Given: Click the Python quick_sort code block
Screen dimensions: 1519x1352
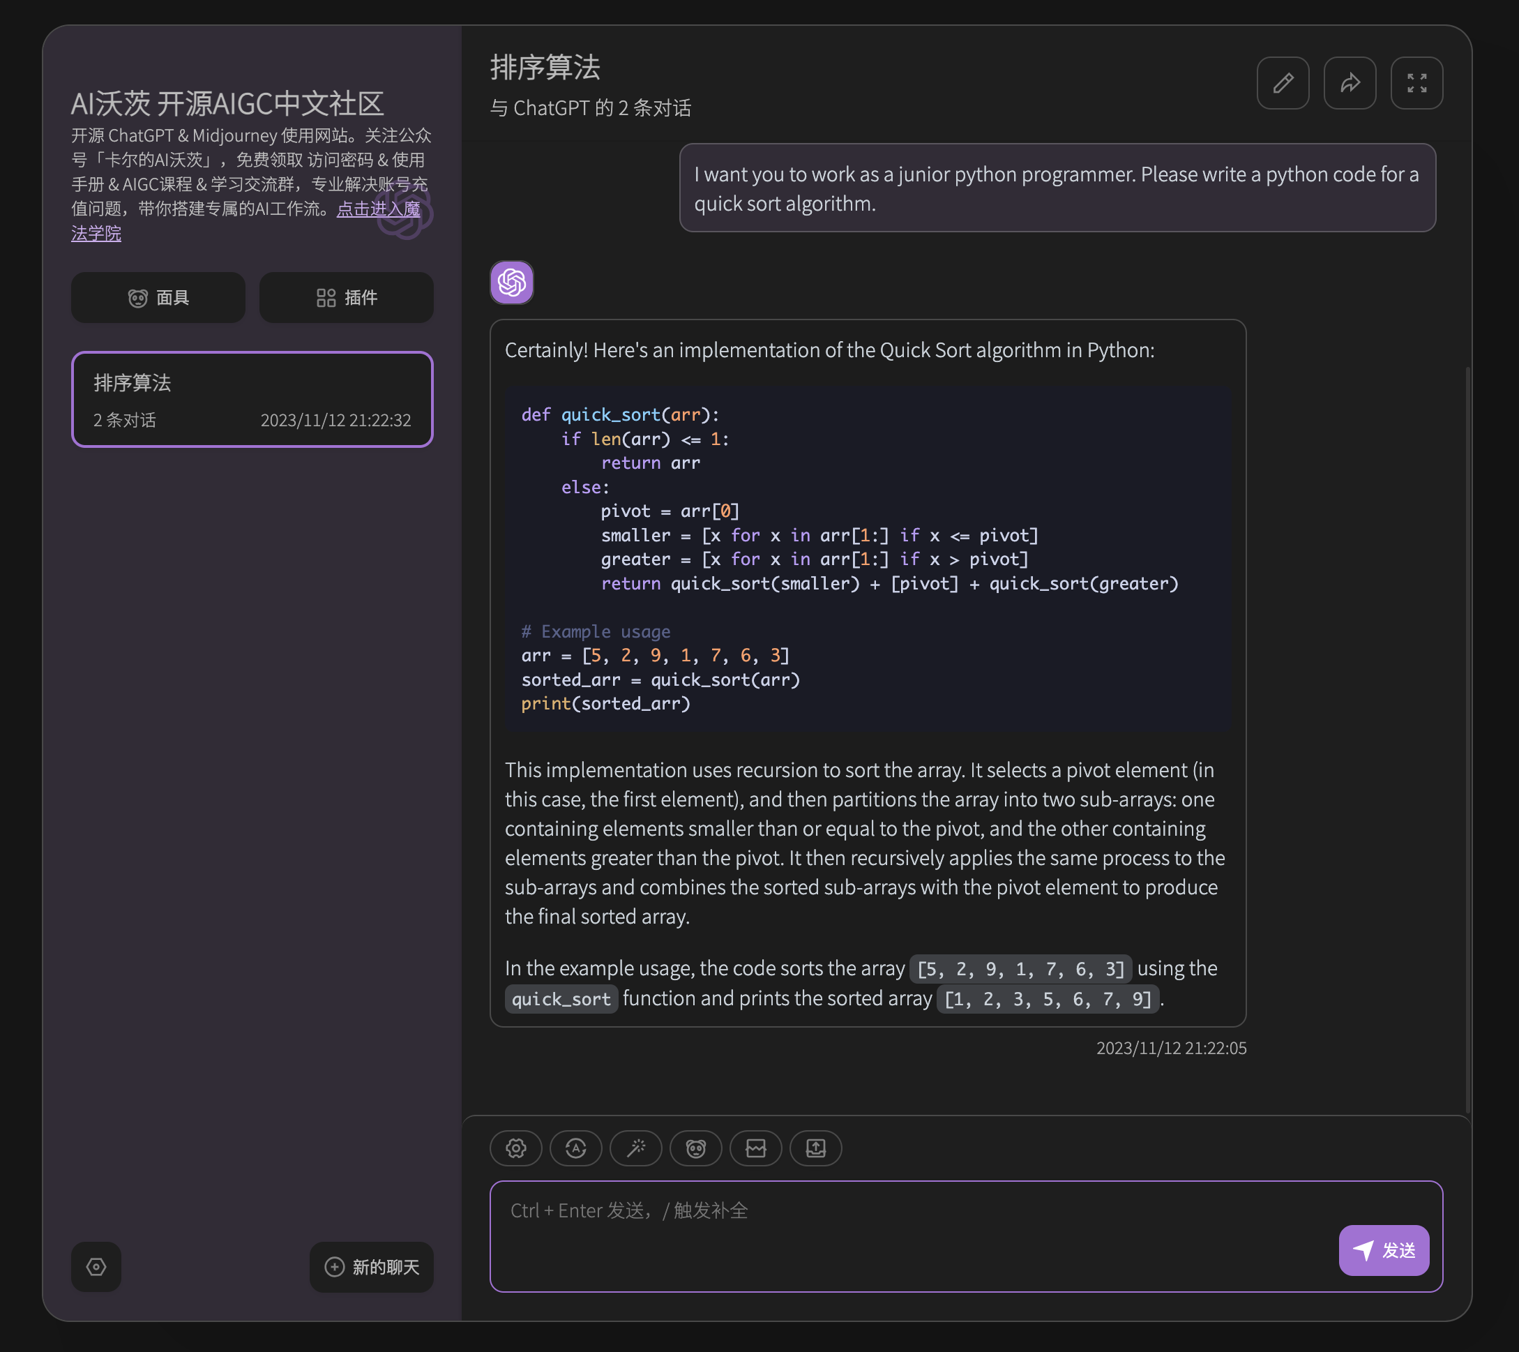Looking at the screenshot, I should [x=868, y=559].
